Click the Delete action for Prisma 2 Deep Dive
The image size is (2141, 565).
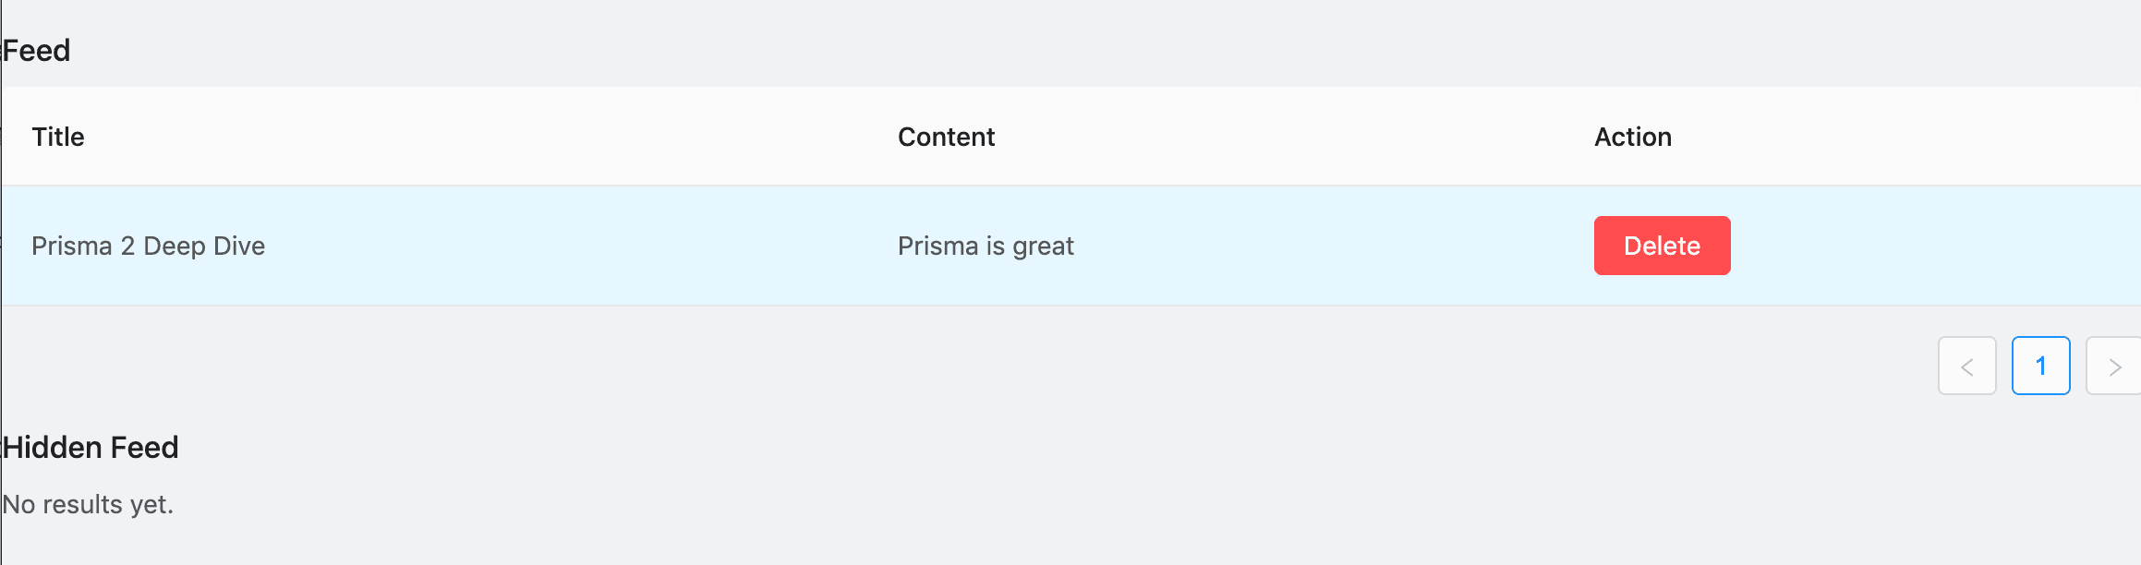[x=1661, y=246]
